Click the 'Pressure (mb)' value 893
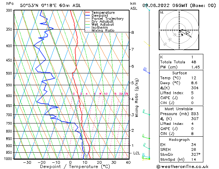 click(195, 114)
